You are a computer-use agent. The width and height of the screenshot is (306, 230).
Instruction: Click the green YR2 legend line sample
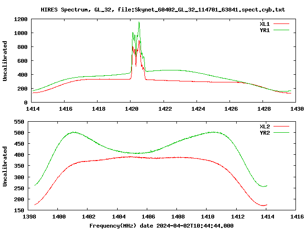point(281,133)
